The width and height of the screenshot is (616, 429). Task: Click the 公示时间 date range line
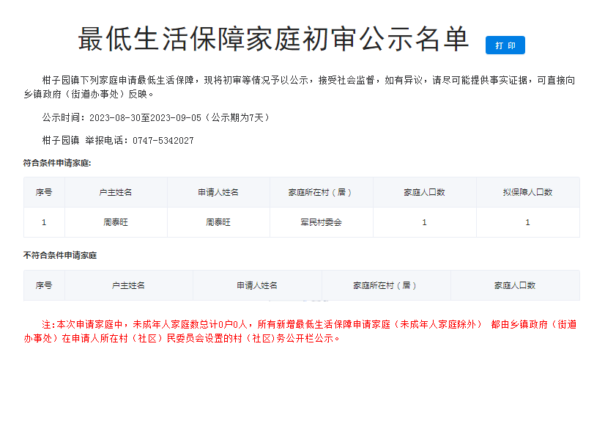pyautogui.click(x=156, y=117)
